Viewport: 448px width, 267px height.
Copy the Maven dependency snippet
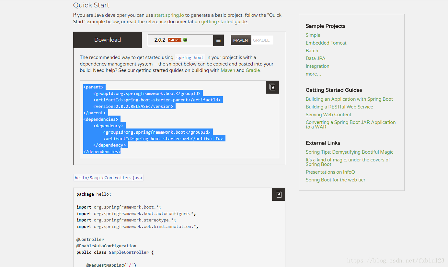[272, 87]
